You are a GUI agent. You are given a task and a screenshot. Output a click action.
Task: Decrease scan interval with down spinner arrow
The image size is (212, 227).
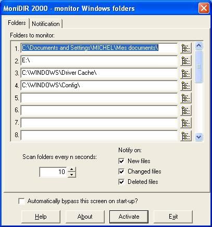[72, 175]
